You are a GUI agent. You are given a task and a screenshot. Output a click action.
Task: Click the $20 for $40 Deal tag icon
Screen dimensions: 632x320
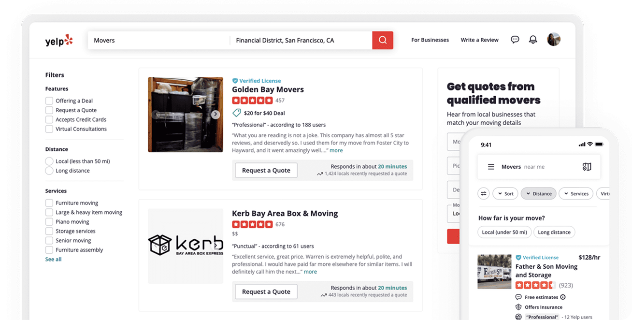point(236,113)
